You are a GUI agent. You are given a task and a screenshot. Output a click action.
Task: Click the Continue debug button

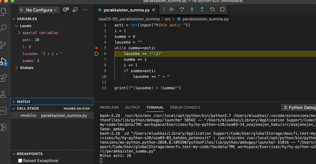pyautogui.click(x=172, y=10)
